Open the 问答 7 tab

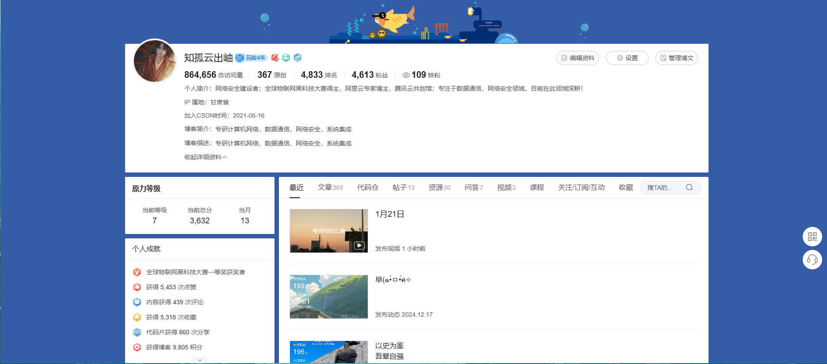click(474, 188)
